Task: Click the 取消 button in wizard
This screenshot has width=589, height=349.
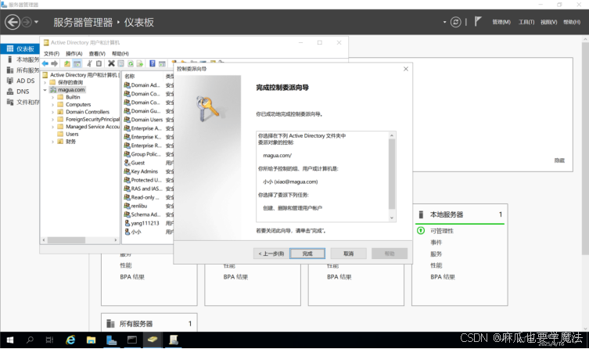Action: (348, 254)
